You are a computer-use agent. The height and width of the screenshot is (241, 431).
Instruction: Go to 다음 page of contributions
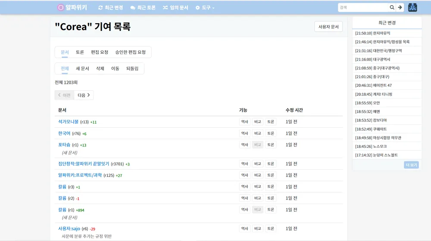84,95
